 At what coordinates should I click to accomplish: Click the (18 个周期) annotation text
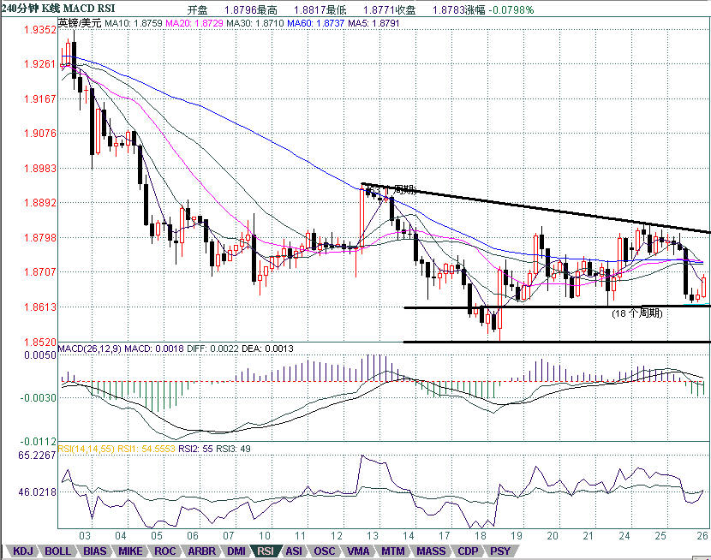click(637, 313)
